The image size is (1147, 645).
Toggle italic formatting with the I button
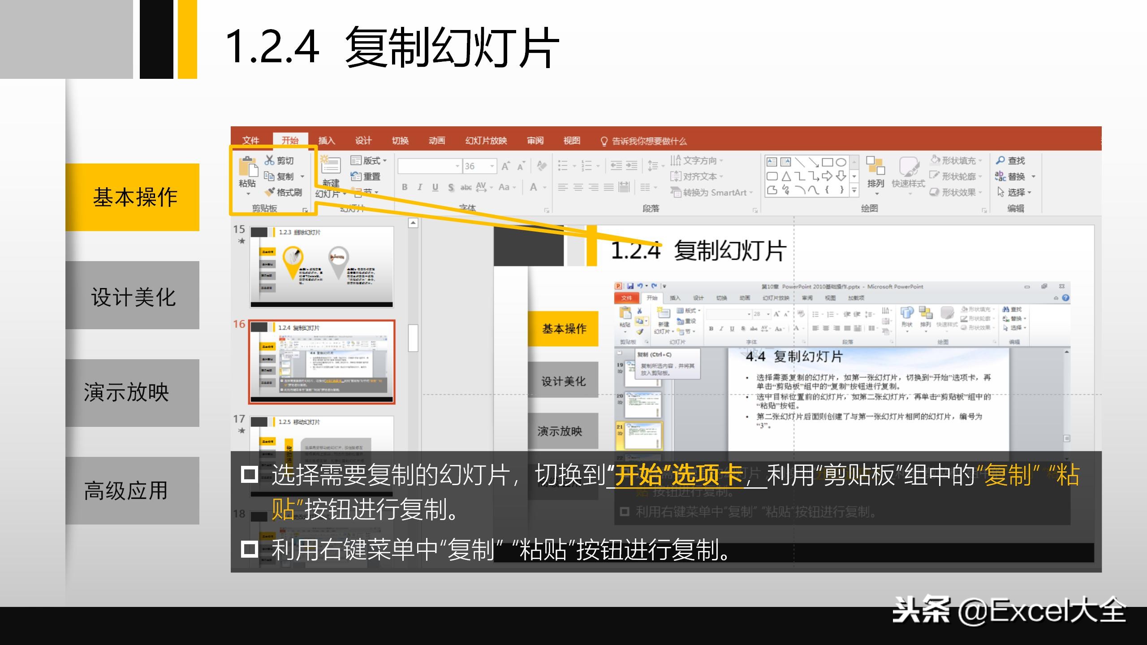pyautogui.click(x=419, y=188)
